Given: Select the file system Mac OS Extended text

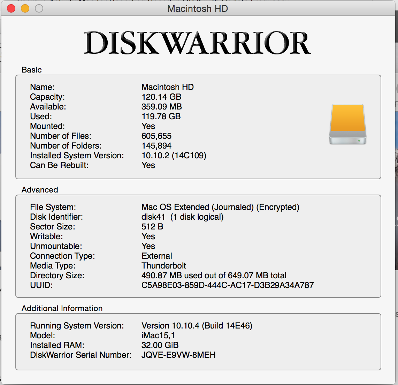Looking at the screenshot, I should tap(220, 207).
